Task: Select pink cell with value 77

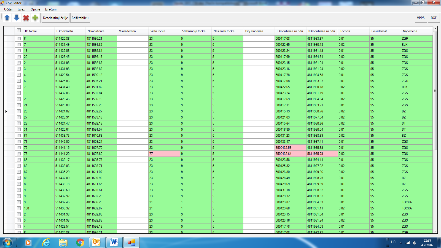Action: click(164, 154)
